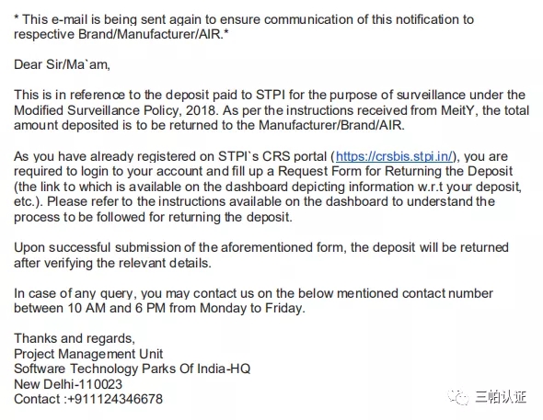Open the crsbis.stpi.in portal link
The width and height of the screenshot is (543, 420).
(x=394, y=156)
